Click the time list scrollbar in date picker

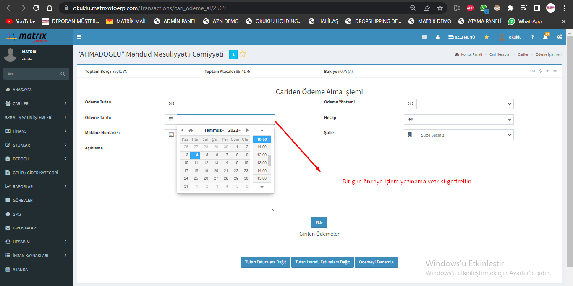point(269,160)
